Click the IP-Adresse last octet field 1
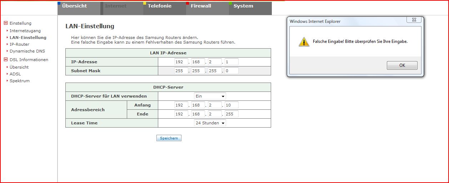 tap(231, 62)
